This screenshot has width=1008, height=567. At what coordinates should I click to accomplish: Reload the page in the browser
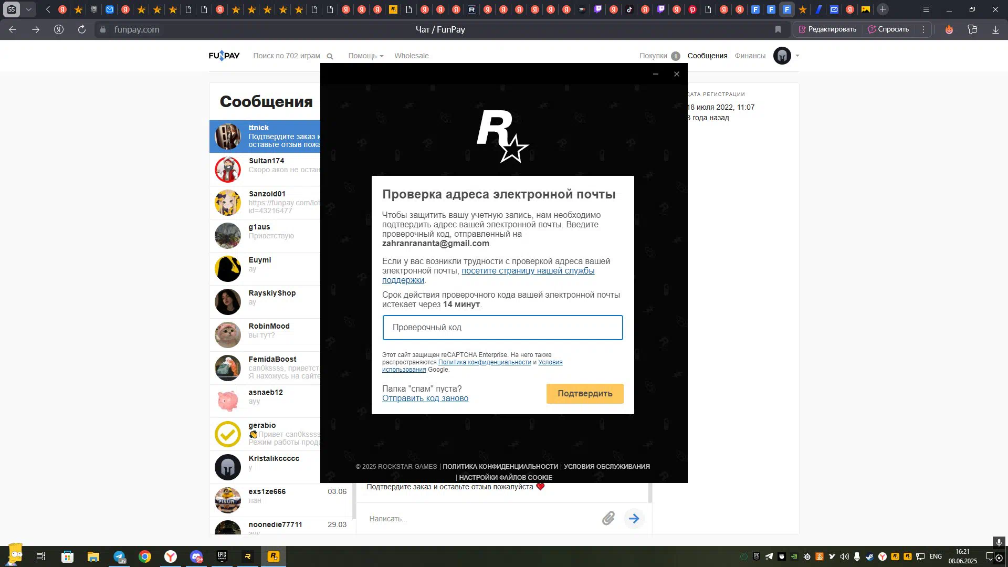pos(82,29)
